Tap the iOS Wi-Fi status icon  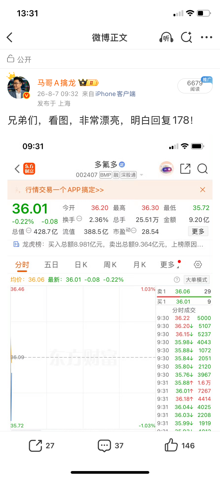(x=190, y=13)
